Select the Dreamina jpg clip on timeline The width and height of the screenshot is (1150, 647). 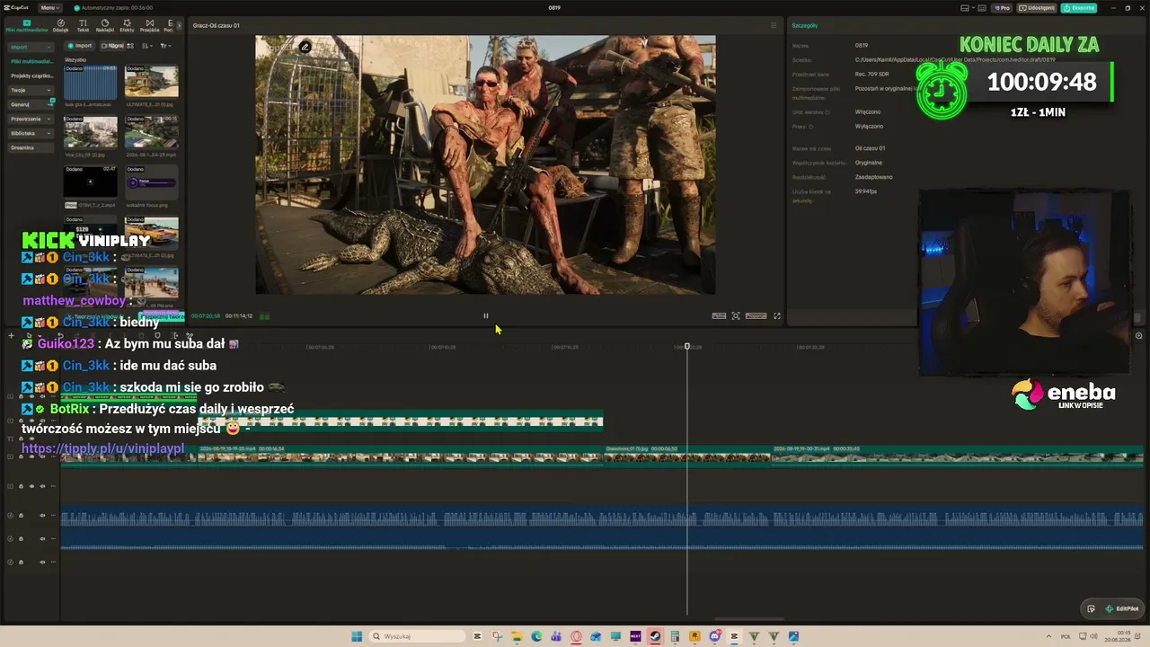pos(686,456)
